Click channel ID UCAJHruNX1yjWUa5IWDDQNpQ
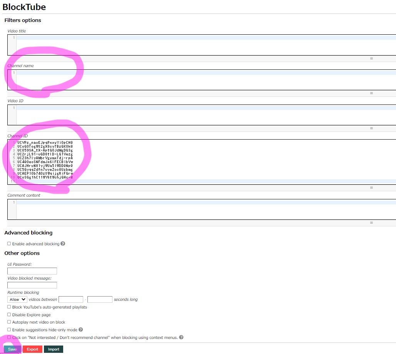Viewport: 396px width, 354px height. (45, 166)
